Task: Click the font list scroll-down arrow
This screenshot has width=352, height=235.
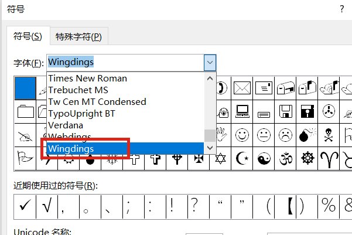Action: point(210,148)
